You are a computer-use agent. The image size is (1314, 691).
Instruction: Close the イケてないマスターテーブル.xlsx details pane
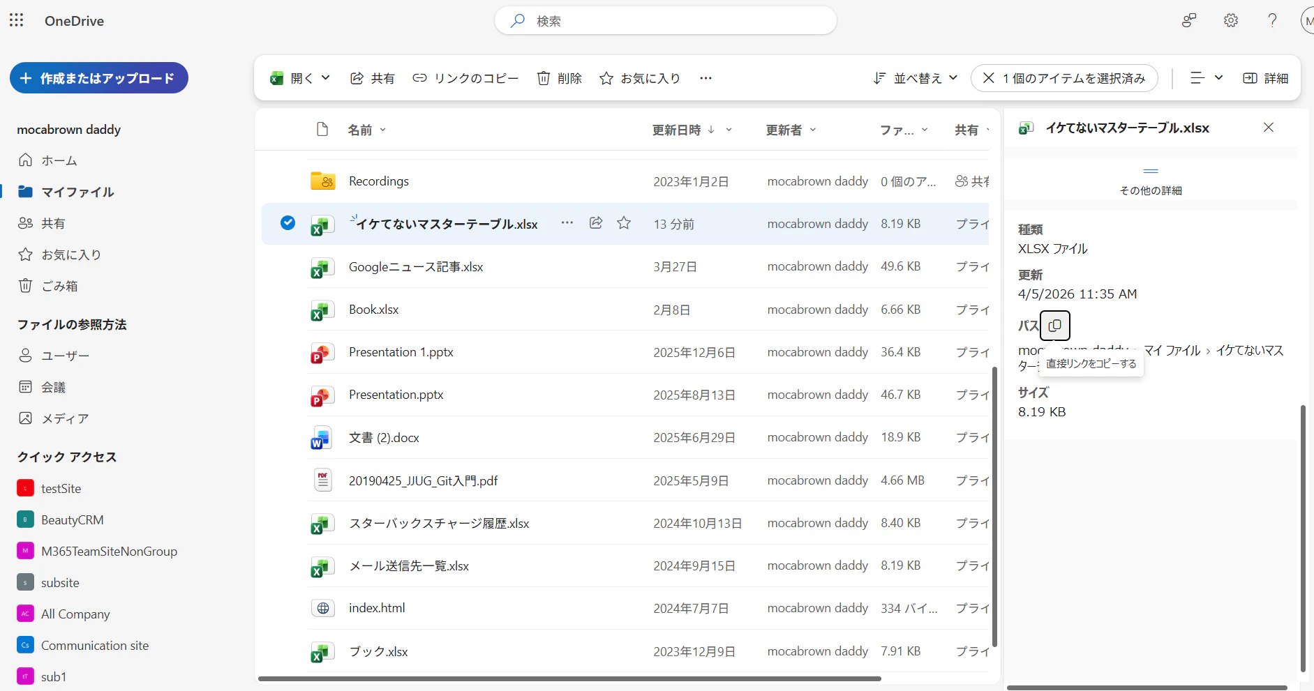[1269, 128]
